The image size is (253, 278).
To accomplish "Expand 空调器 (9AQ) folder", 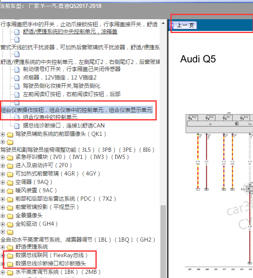I will point(3,182).
